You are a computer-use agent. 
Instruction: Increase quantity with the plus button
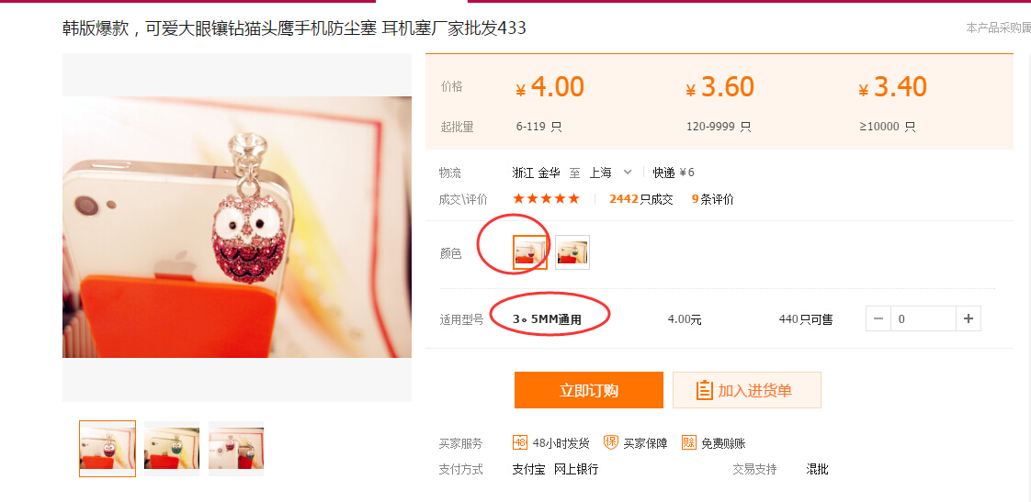click(968, 318)
